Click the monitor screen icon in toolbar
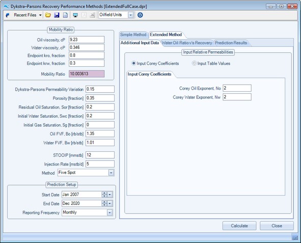This screenshot has height=243, width=301. (x=75, y=15)
